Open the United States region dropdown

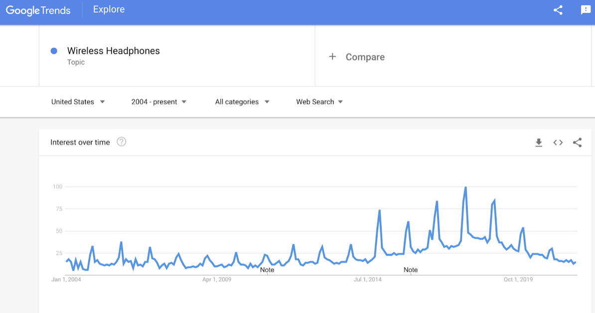[78, 102]
